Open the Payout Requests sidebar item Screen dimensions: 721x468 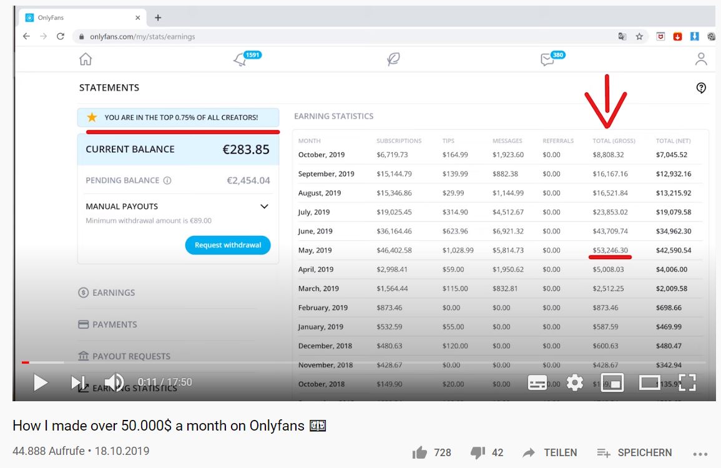pyautogui.click(x=124, y=356)
